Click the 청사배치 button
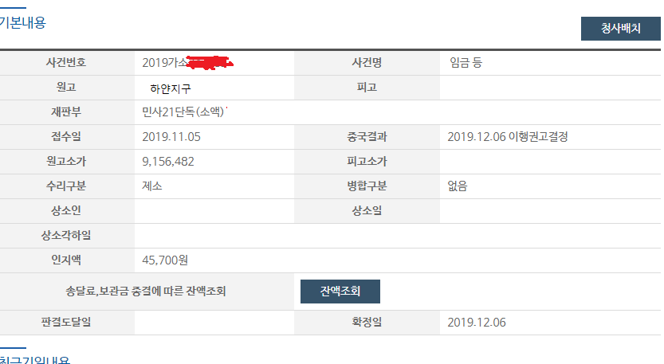 (x=620, y=29)
